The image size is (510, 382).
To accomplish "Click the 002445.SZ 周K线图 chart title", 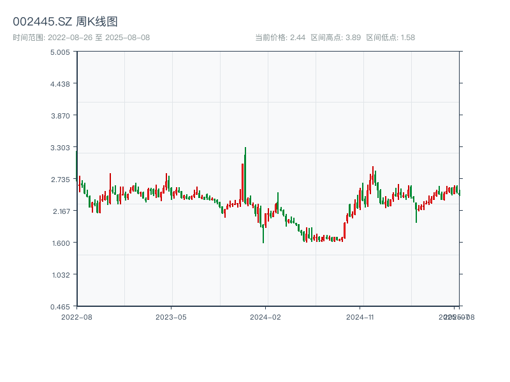I will click(x=65, y=22).
